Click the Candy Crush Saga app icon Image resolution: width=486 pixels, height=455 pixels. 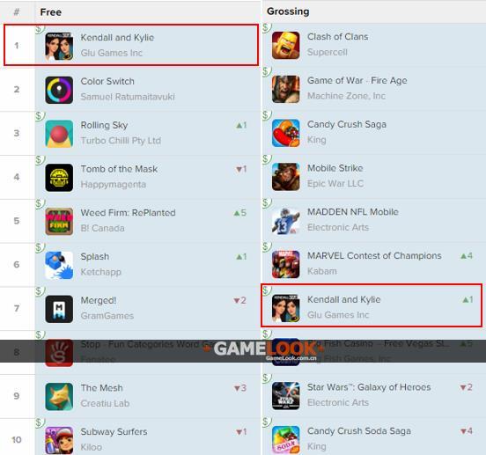point(286,133)
